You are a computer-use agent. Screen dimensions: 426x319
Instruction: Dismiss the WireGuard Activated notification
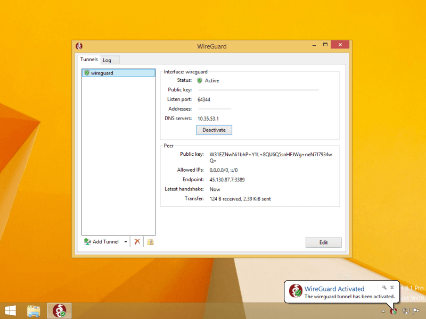(392, 287)
